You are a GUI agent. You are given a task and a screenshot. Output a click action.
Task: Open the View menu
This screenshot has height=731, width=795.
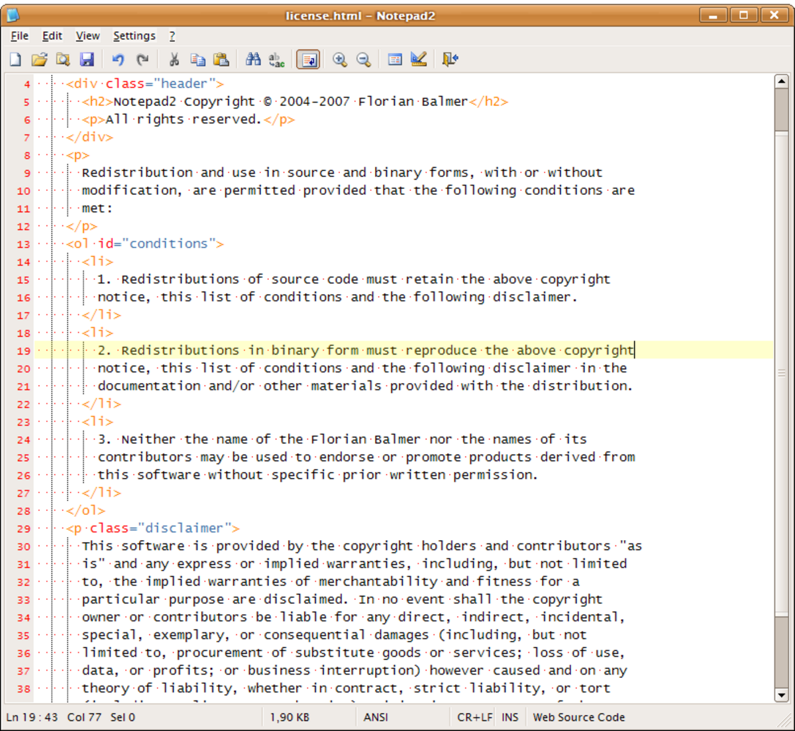point(87,36)
